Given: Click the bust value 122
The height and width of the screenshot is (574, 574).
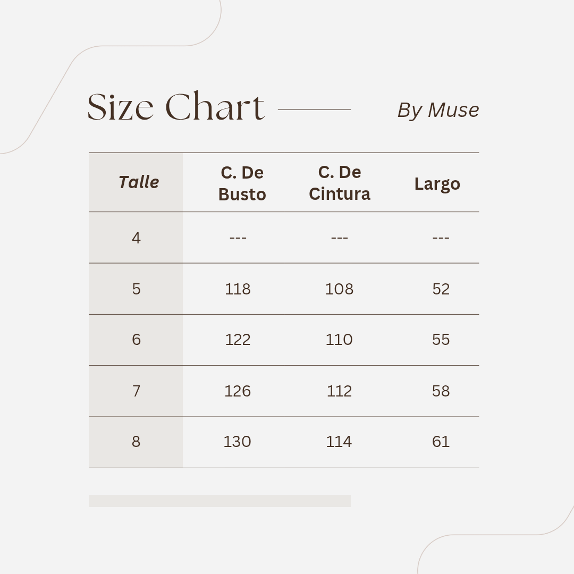Looking at the screenshot, I should [x=238, y=340].
